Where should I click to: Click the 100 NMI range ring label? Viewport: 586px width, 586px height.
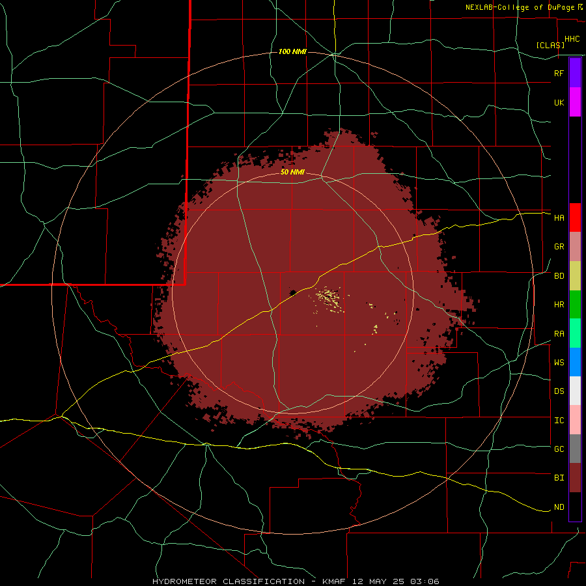pos(292,51)
